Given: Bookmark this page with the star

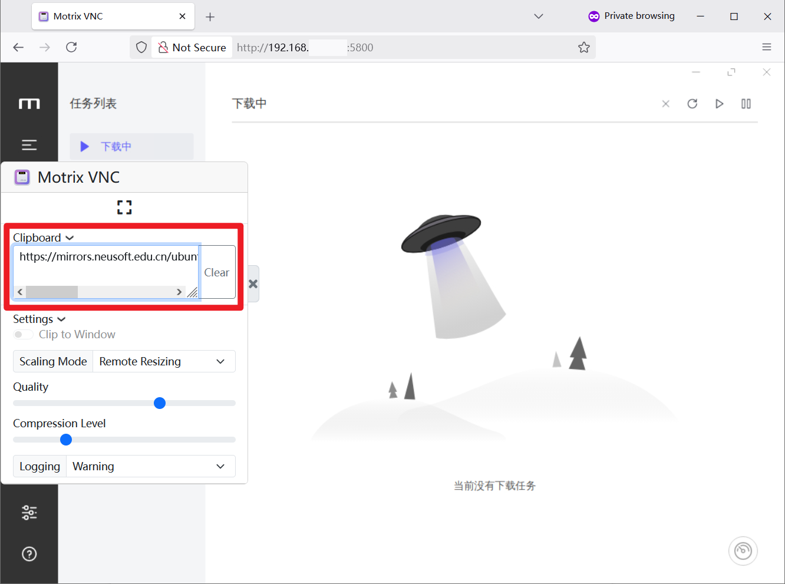Looking at the screenshot, I should (584, 47).
